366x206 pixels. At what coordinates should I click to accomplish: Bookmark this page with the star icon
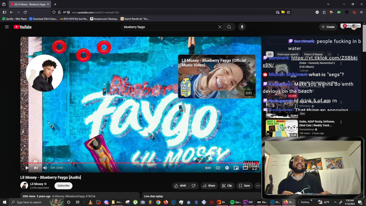pos(288,12)
